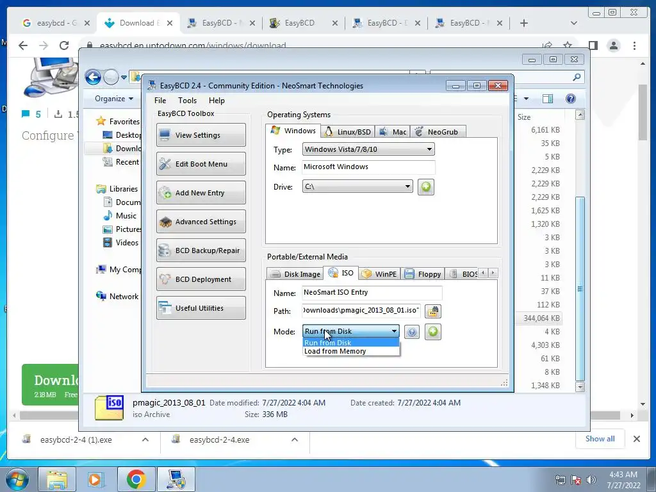Open the Help menu in EasyBCD
Image resolution: width=656 pixels, height=492 pixels.
(217, 101)
